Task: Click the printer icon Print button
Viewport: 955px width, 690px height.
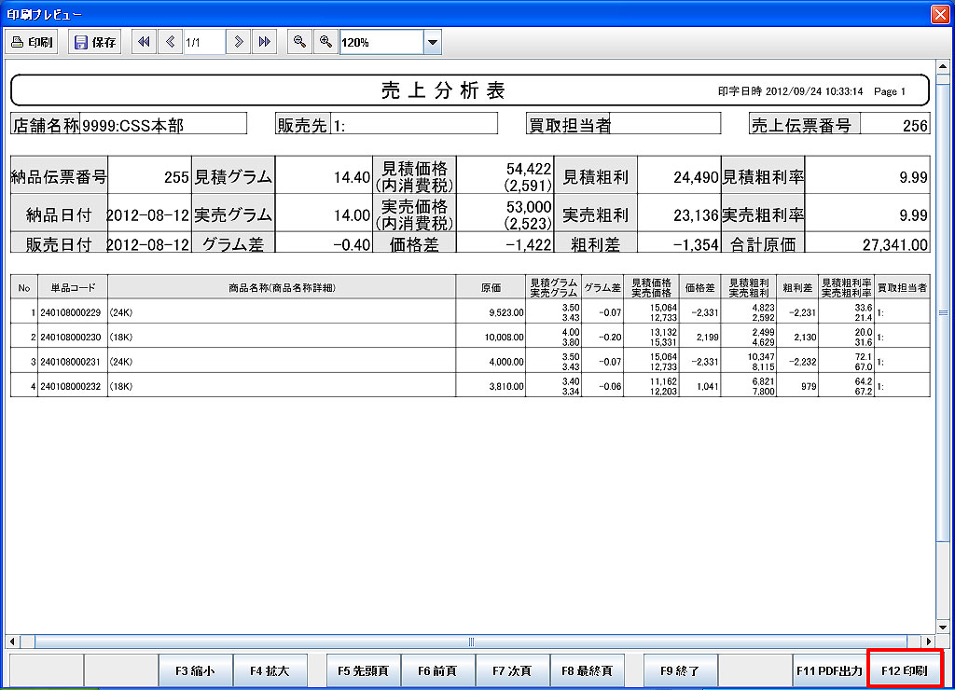Action: click(33, 42)
